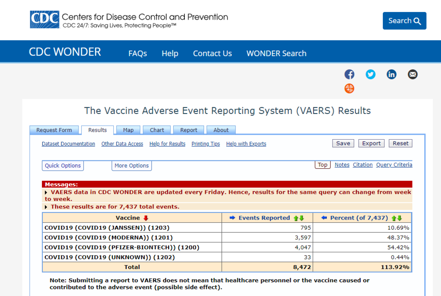Jump to Query Criteria link
Image resolution: width=441 pixels, height=296 pixels.
394,165
